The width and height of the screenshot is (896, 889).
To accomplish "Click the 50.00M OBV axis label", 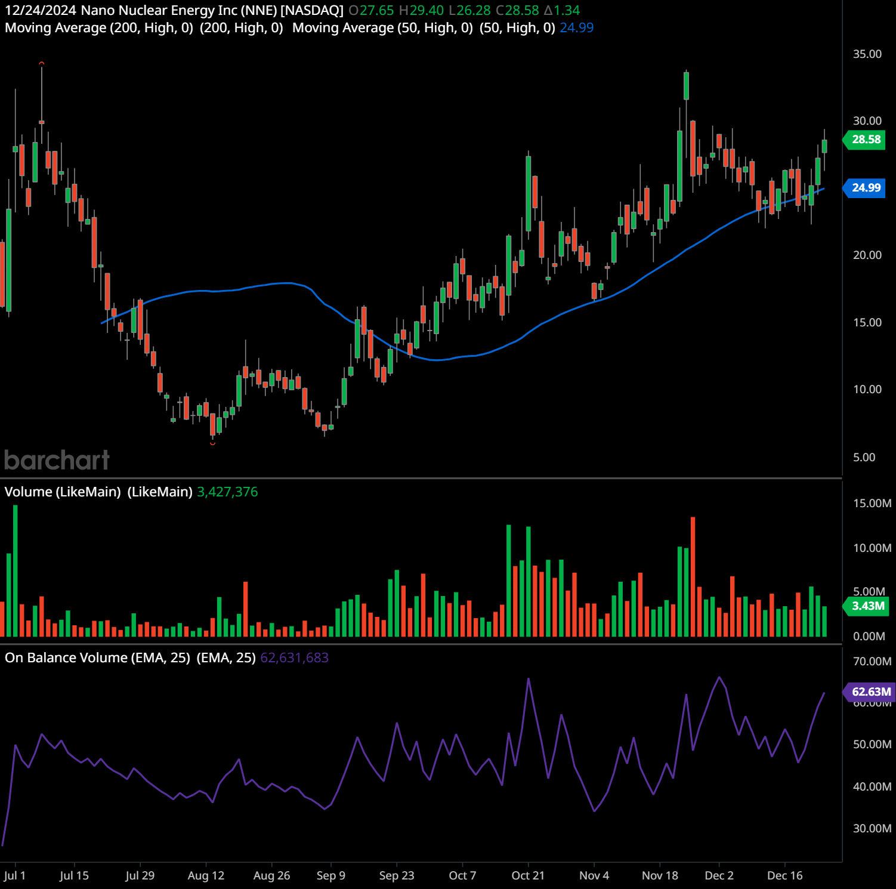I will (x=872, y=745).
